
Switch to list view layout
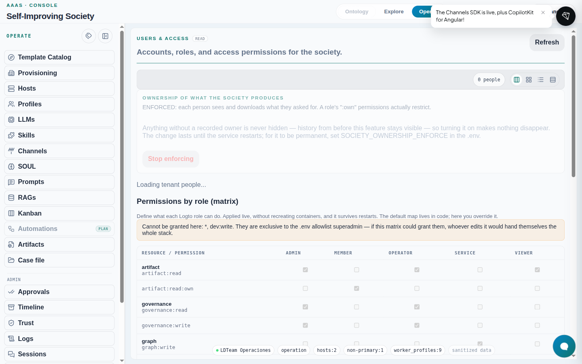[541, 80]
